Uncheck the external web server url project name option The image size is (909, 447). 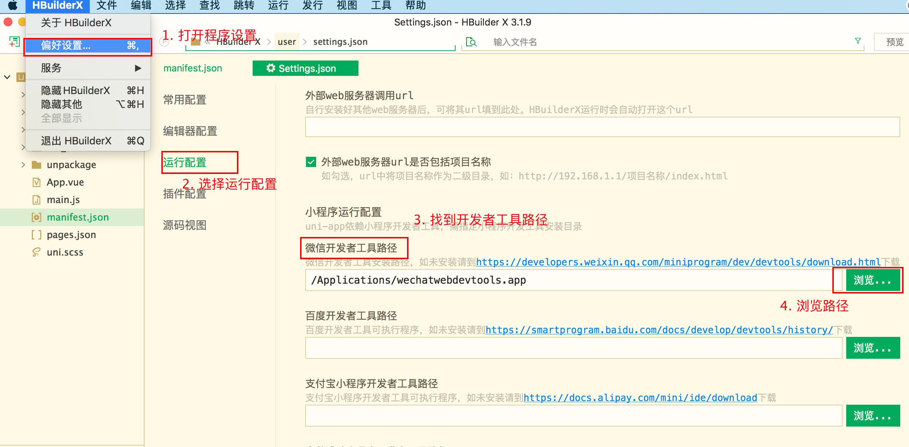click(311, 162)
